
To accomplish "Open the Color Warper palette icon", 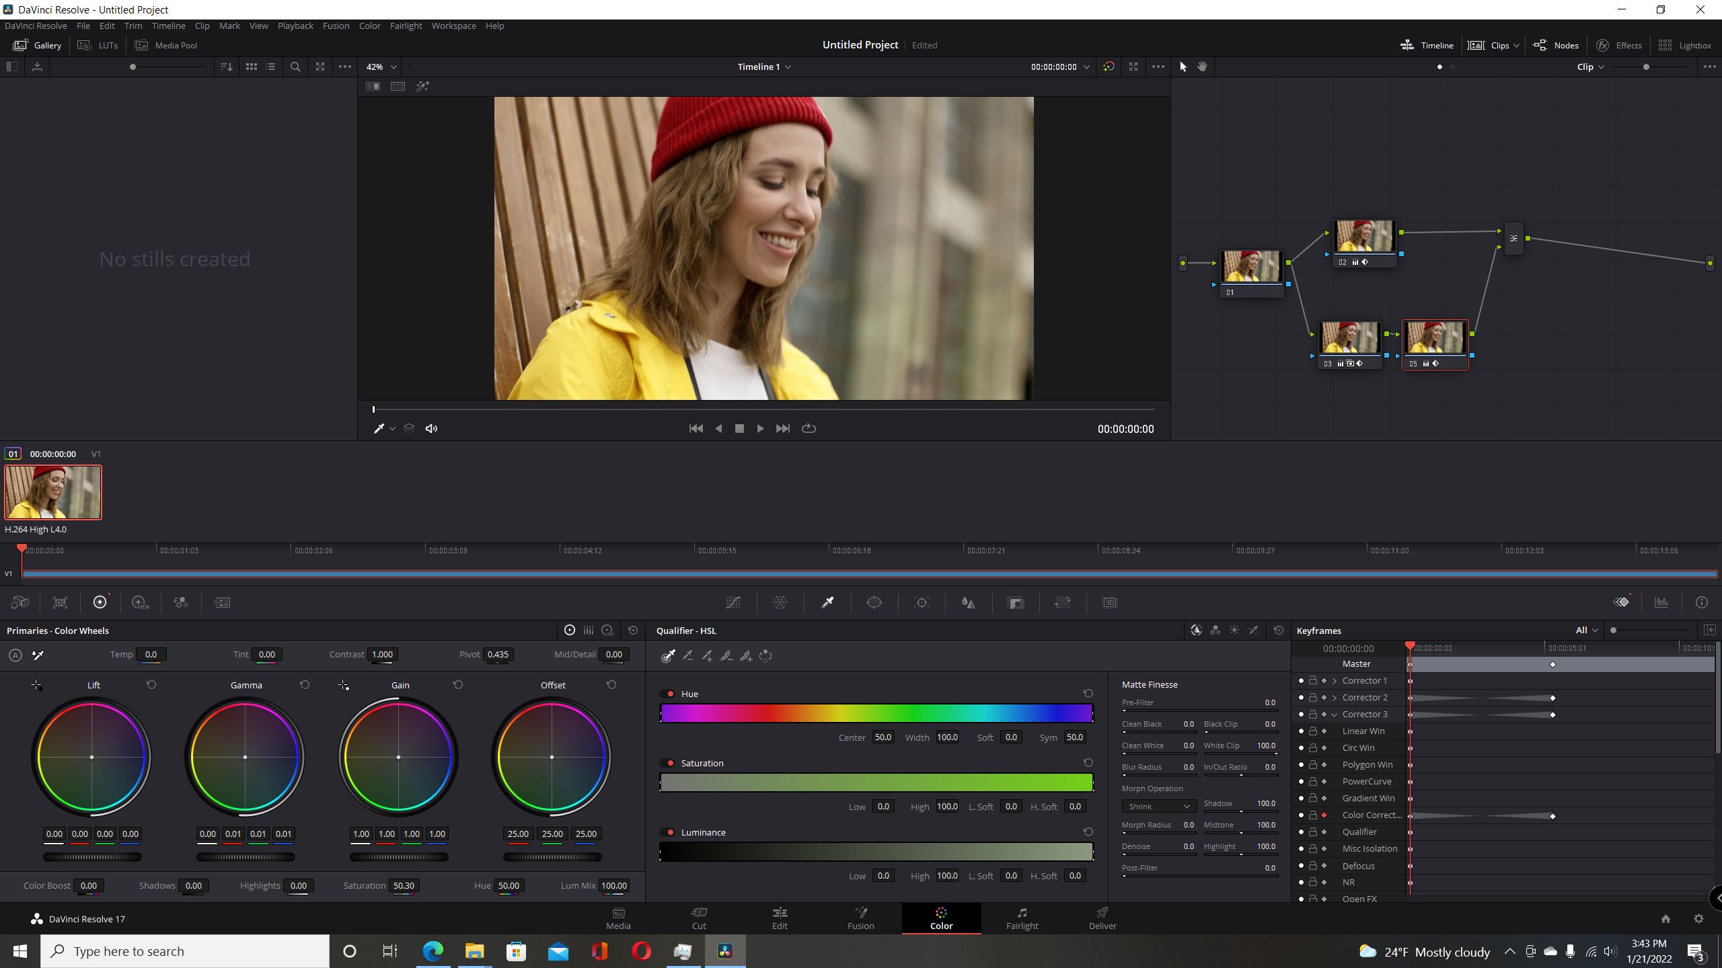I will tap(780, 603).
